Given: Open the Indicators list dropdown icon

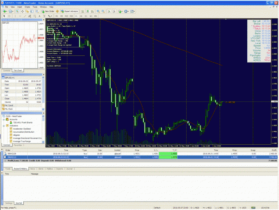Looking at the screenshot, I should (120, 11).
